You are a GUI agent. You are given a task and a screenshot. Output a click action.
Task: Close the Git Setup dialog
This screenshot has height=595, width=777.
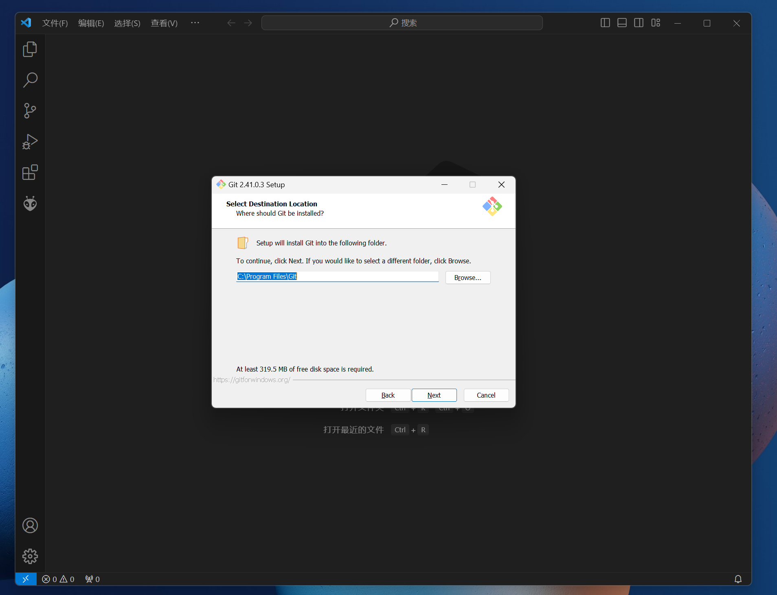pyautogui.click(x=502, y=185)
